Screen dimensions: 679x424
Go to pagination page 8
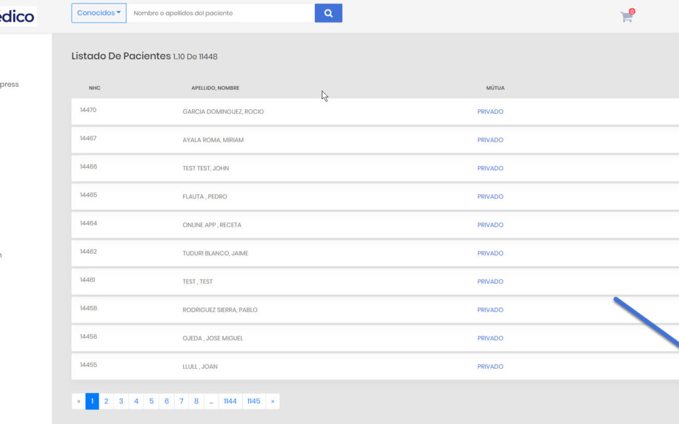[196, 401]
